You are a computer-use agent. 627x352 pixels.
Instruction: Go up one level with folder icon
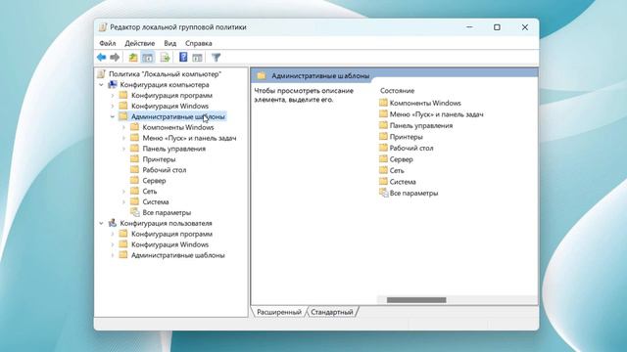pyautogui.click(x=133, y=58)
